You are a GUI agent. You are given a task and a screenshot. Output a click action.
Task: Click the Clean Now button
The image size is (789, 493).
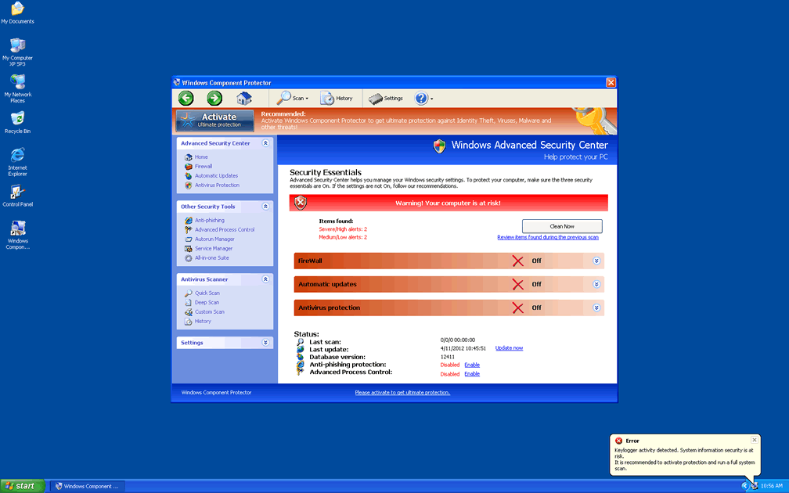pos(562,226)
